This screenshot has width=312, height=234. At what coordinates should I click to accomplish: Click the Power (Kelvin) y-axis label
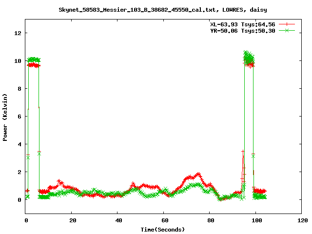point(5,117)
